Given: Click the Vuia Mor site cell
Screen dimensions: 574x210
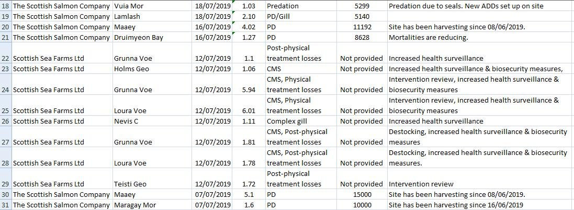Looking at the screenshot, I should click(x=128, y=6).
